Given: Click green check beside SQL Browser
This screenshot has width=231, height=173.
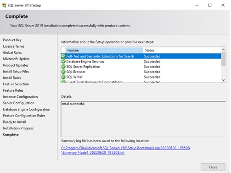Looking at the screenshot, I should pos(63,72).
